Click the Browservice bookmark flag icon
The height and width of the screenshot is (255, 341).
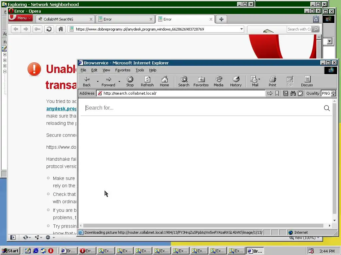click(x=277, y=93)
